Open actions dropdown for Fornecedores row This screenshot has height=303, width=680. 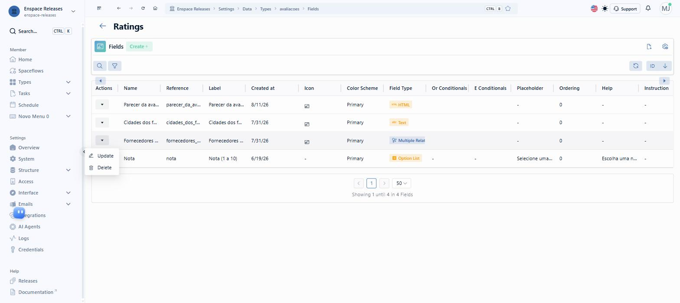(102, 140)
